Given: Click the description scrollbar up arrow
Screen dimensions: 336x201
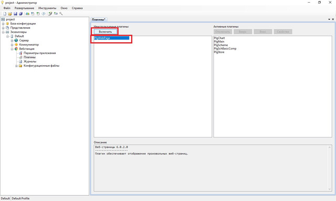Looking at the screenshot, I should coord(330,147).
